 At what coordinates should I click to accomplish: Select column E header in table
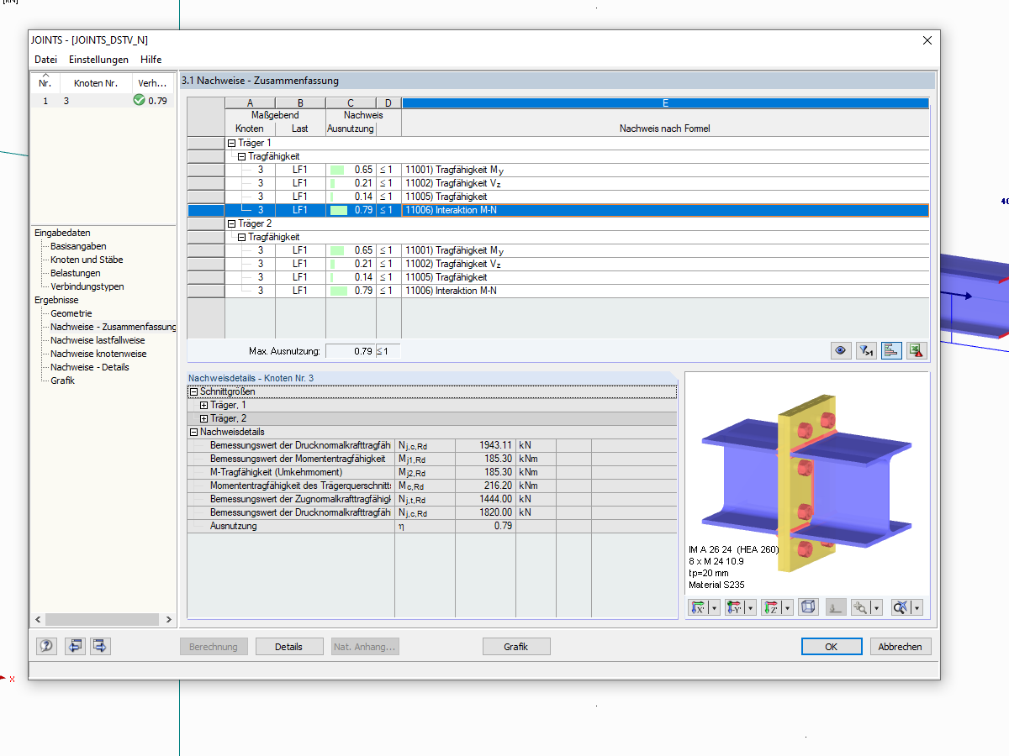click(665, 103)
